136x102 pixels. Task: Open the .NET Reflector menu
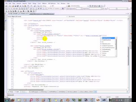52,3
